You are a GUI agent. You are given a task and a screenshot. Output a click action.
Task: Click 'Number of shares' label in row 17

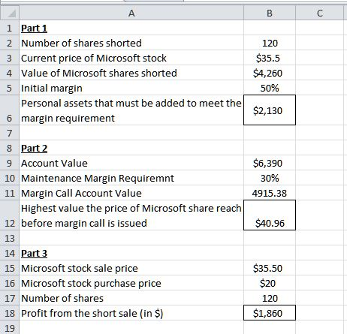coord(62,298)
